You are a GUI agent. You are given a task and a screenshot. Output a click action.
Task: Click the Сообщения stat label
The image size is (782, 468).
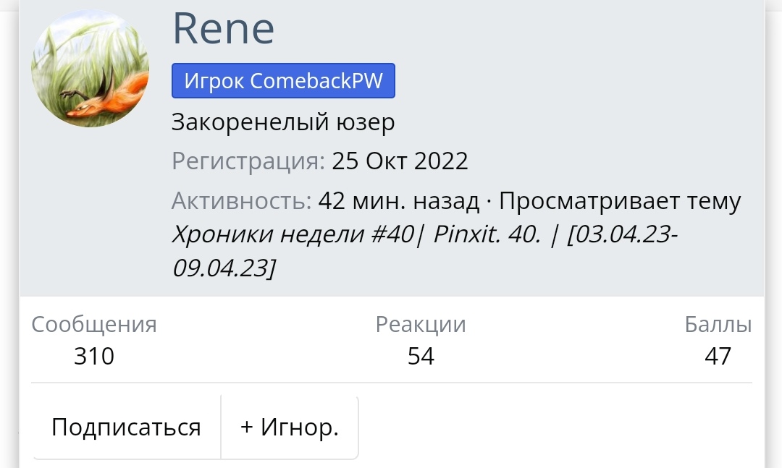tap(94, 324)
